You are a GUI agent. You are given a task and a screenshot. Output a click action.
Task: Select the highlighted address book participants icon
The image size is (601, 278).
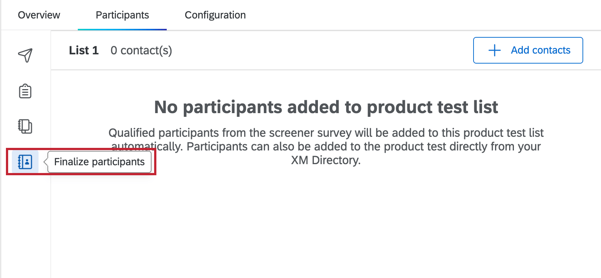[x=25, y=162]
